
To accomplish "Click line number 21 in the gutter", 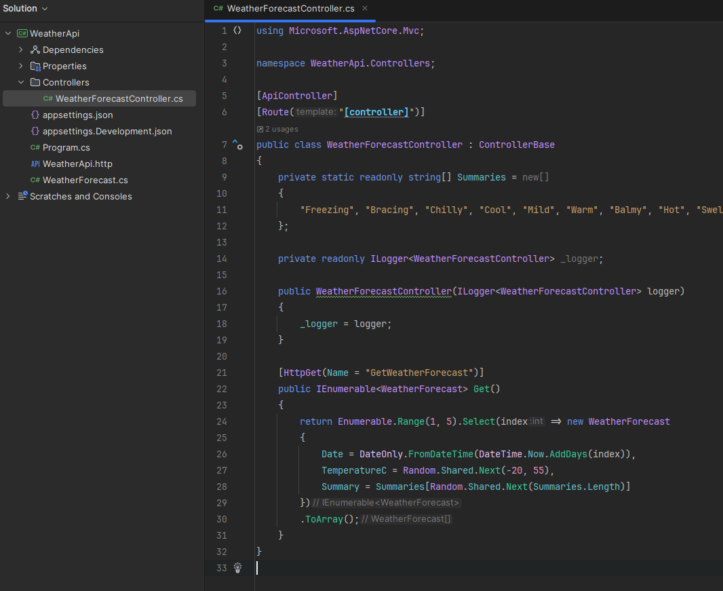I will pos(222,373).
